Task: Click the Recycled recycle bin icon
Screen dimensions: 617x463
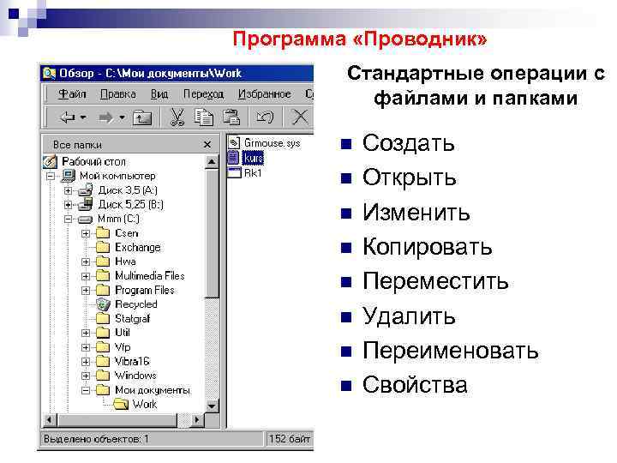Action: click(x=103, y=304)
